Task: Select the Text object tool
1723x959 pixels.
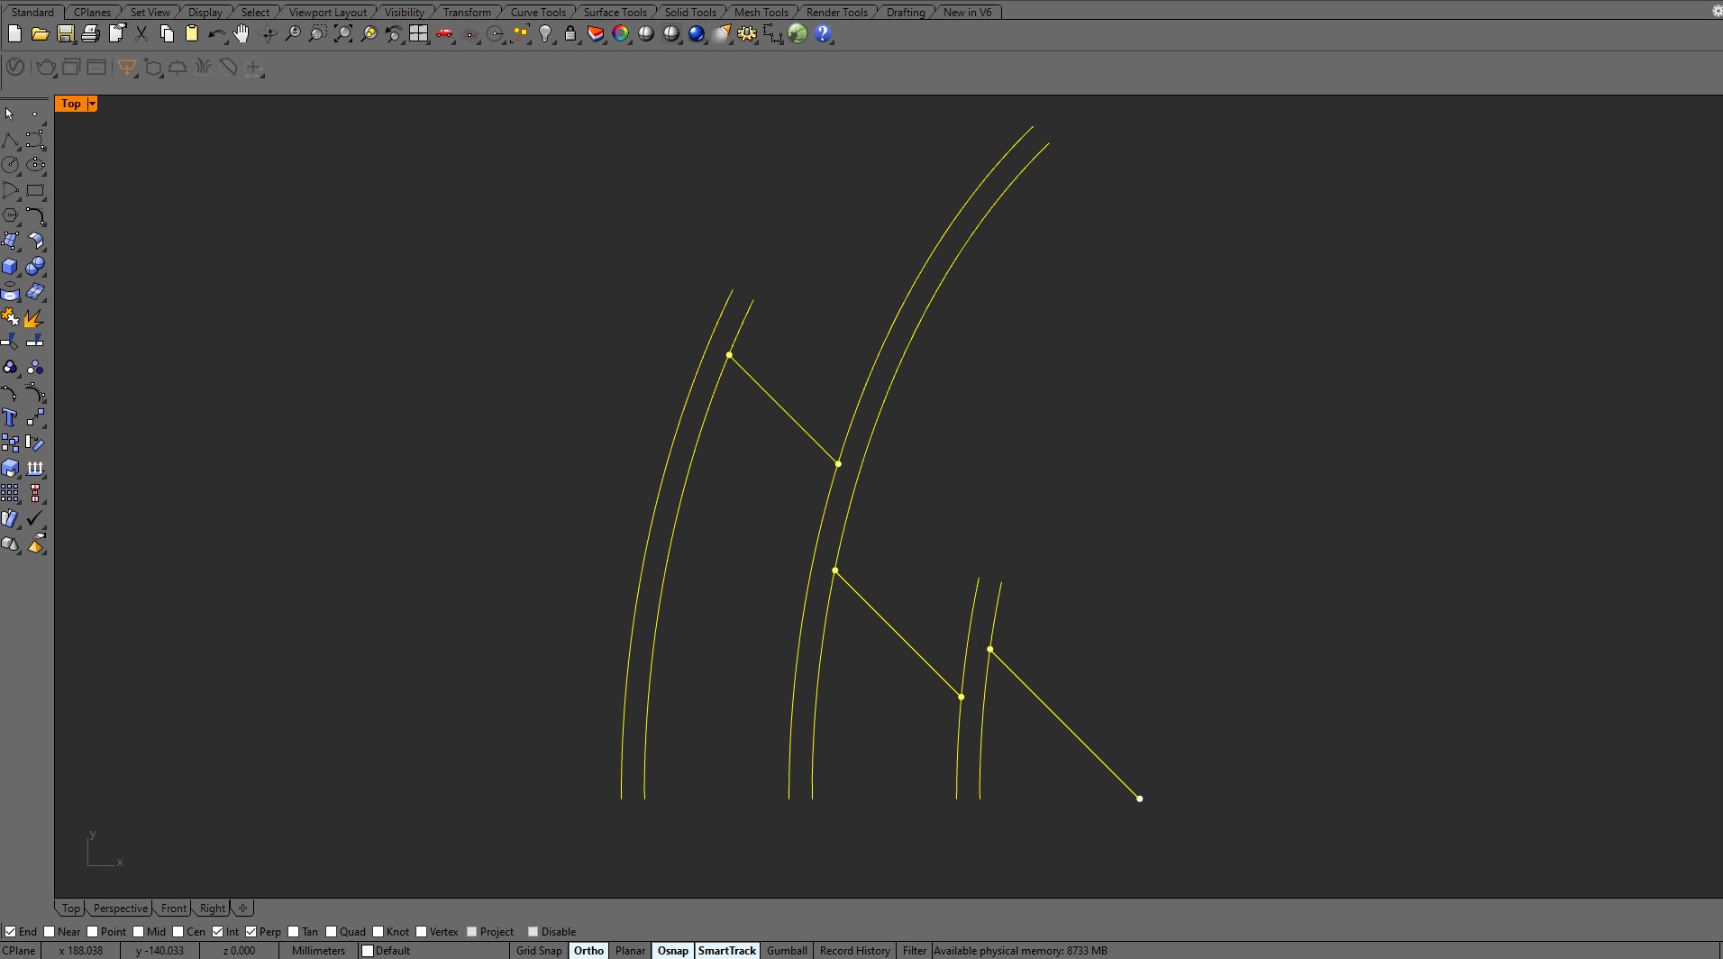Action: pyautogui.click(x=10, y=418)
